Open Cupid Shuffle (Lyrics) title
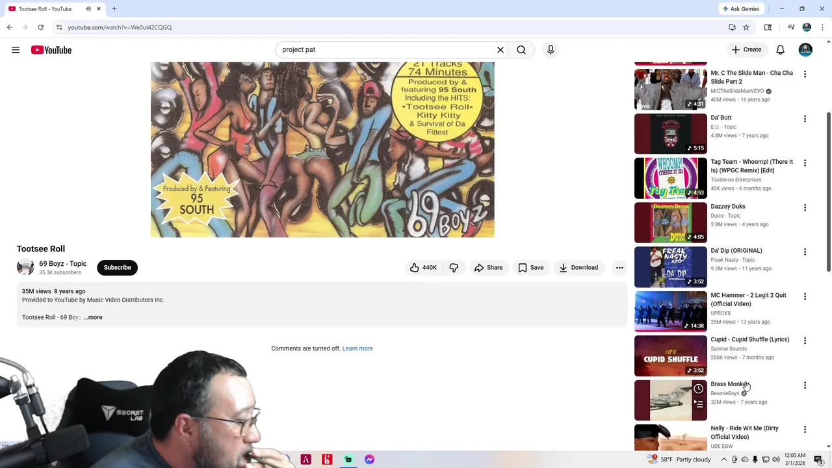 pyautogui.click(x=750, y=340)
